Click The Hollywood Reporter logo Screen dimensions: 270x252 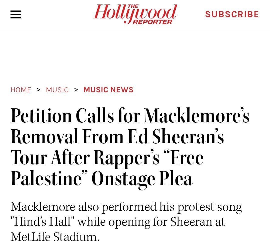tap(135, 14)
